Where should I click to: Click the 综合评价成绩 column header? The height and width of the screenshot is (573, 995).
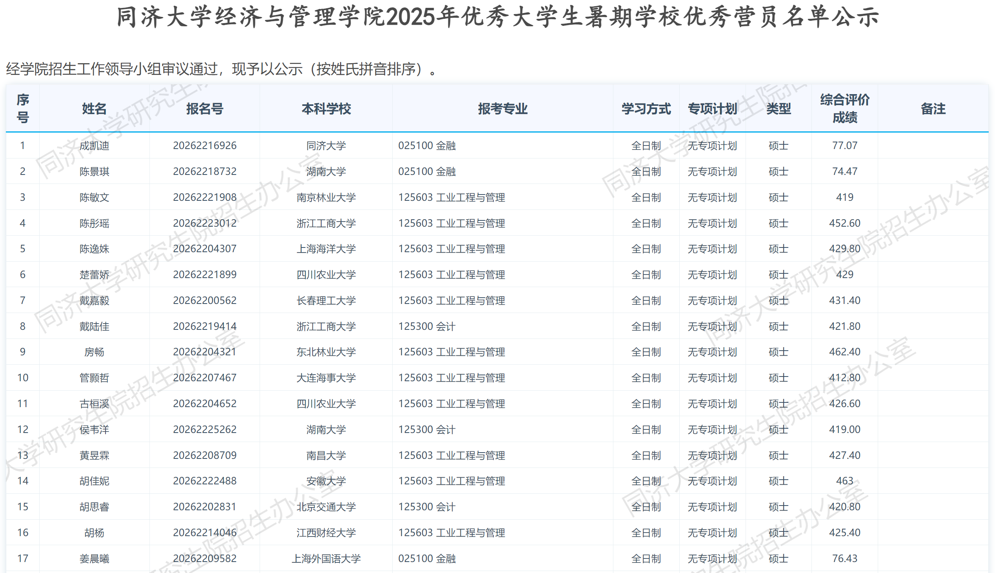[x=845, y=109]
